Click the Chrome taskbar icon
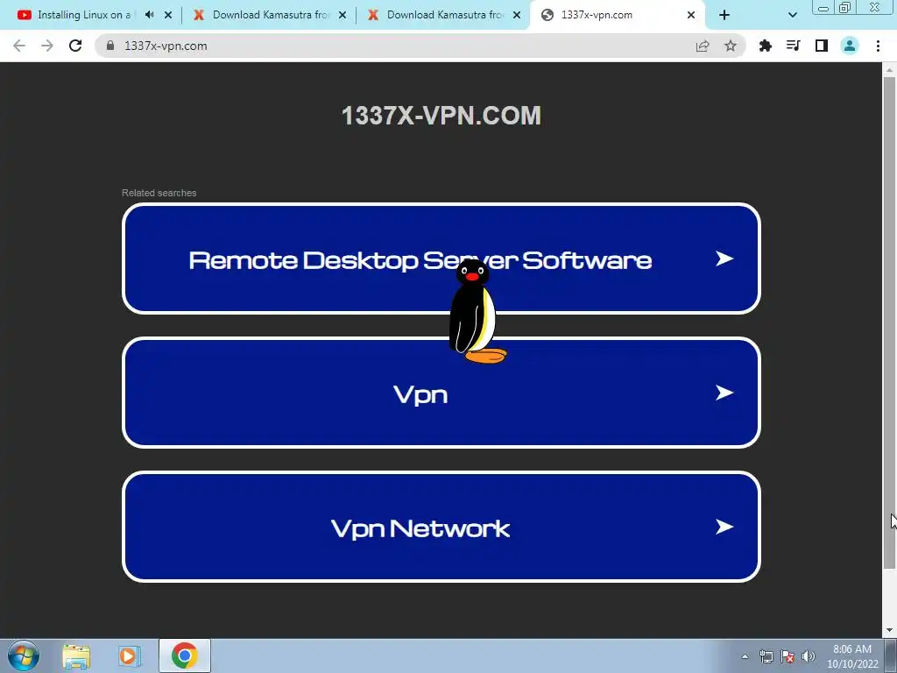The image size is (897, 673). (184, 655)
